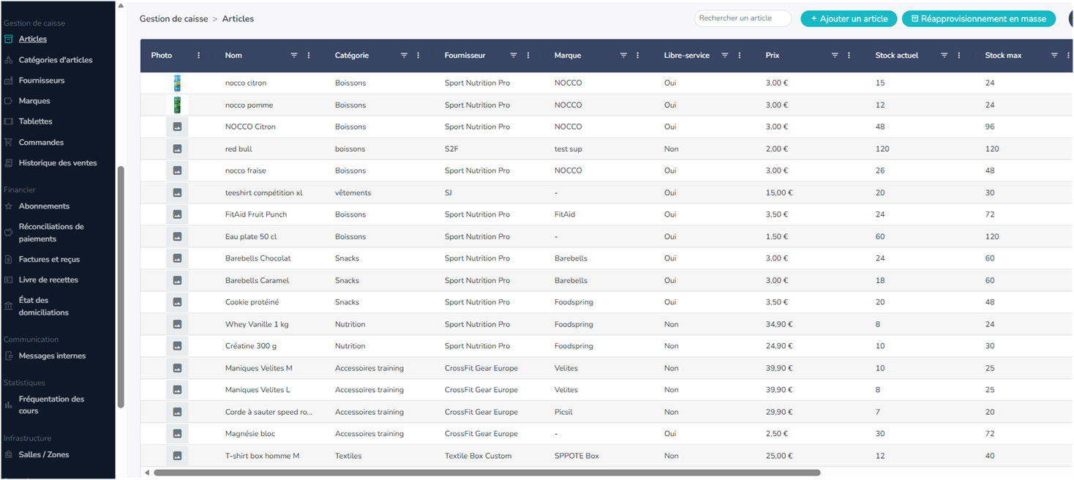
Task: Click photo placeholder for Cookie protéiné
Action: coord(177,302)
